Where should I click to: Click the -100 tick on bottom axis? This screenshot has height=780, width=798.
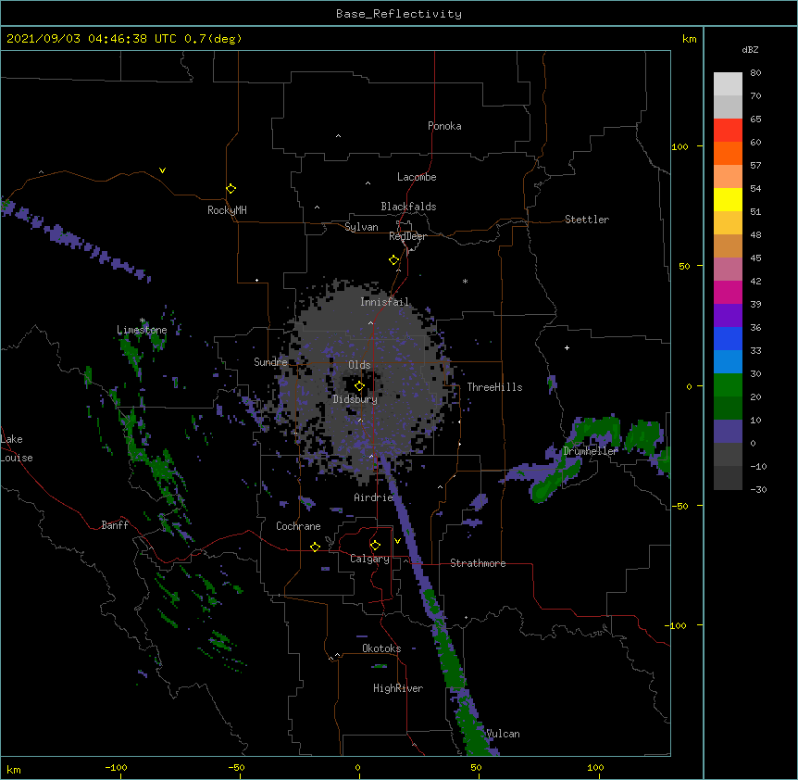(x=116, y=767)
